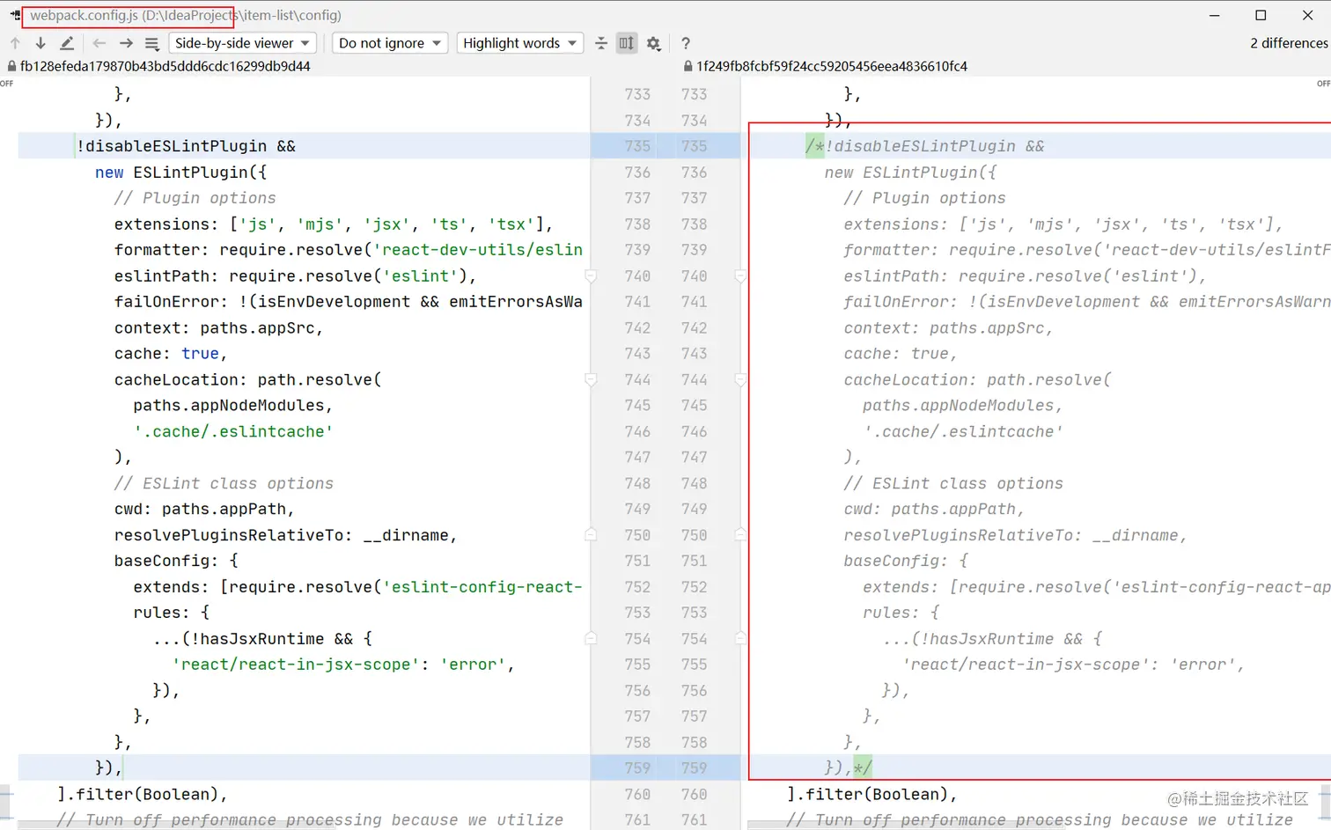Toggle right pane fold marker at line 744
This screenshot has width=1331, height=830.
coord(740,380)
